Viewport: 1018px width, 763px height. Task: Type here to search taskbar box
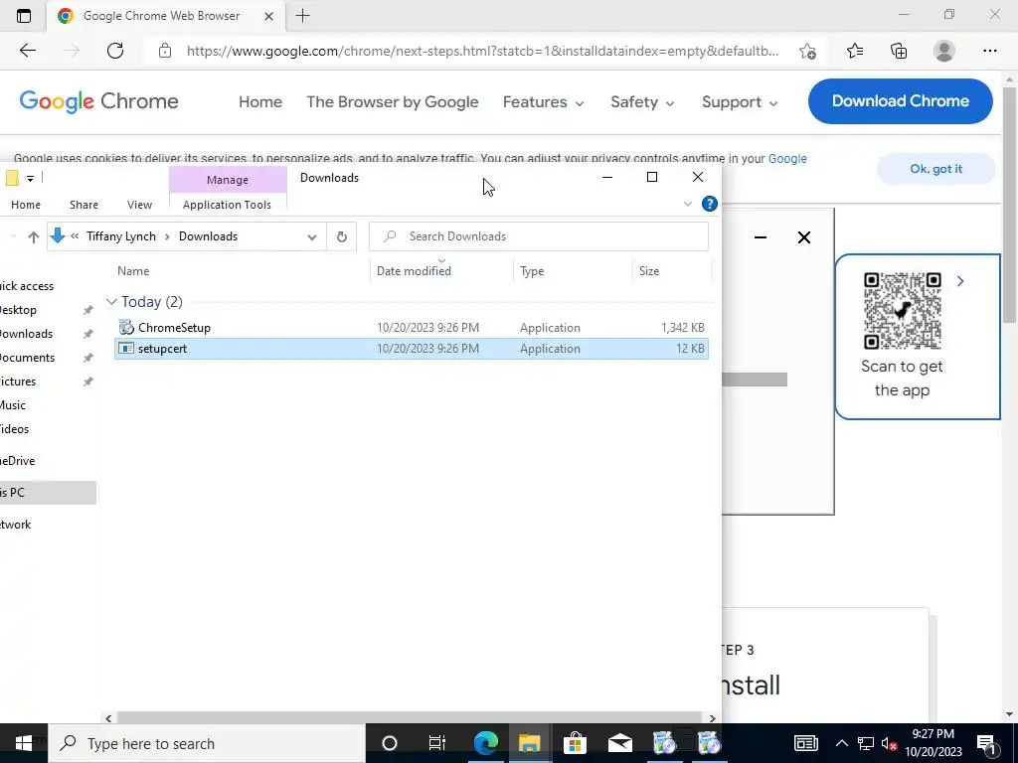(x=207, y=743)
